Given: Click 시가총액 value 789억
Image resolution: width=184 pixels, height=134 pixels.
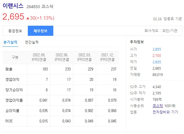Looking at the screenshot, I should [157, 100].
